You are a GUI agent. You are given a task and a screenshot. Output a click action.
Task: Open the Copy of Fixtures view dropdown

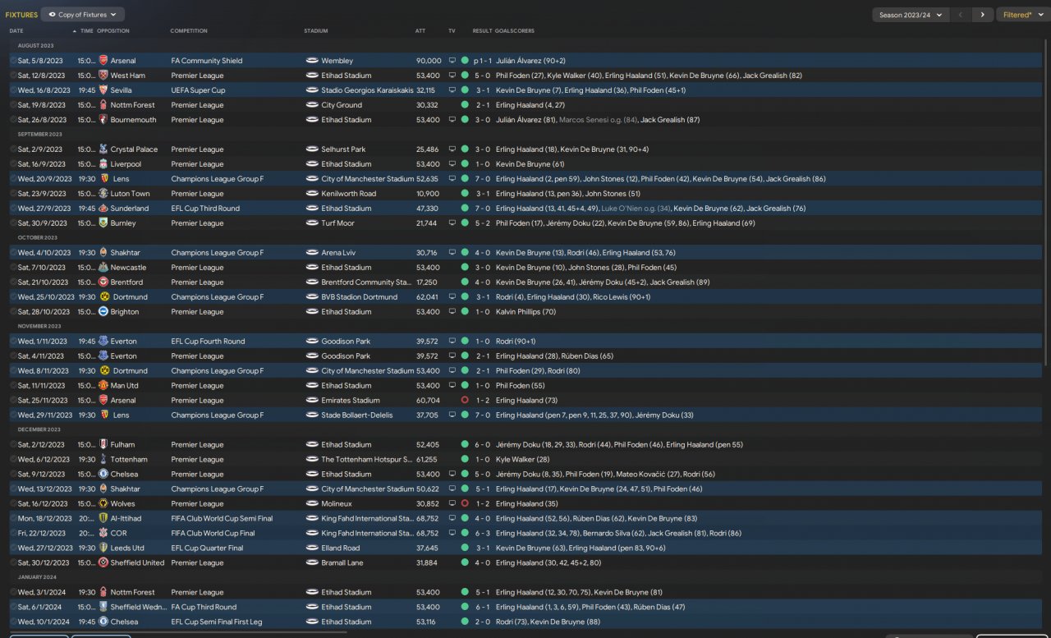click(x=82, y=15)
